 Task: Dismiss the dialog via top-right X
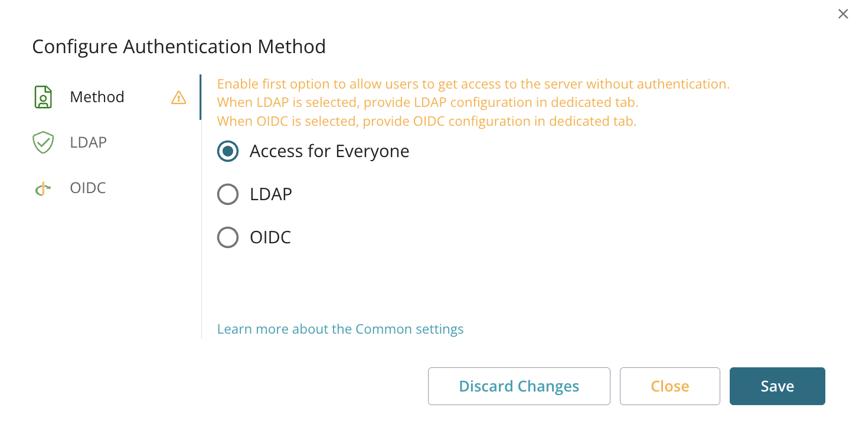pyautogui.click(x=843, y=14)
